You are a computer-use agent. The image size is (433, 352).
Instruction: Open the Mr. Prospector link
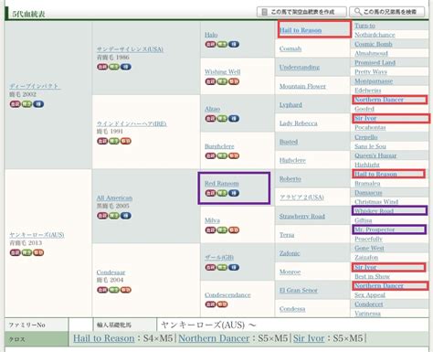click(x=375, y=229)
